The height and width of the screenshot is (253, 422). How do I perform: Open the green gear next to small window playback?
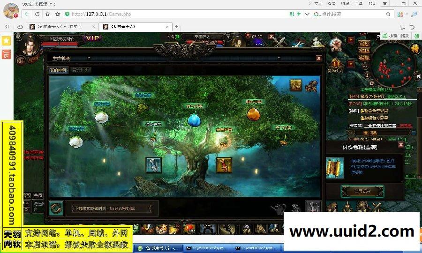[x=417, y=36]
